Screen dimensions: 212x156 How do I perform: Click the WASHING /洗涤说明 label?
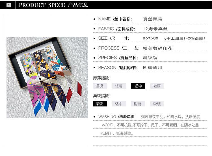coord(117,117)
